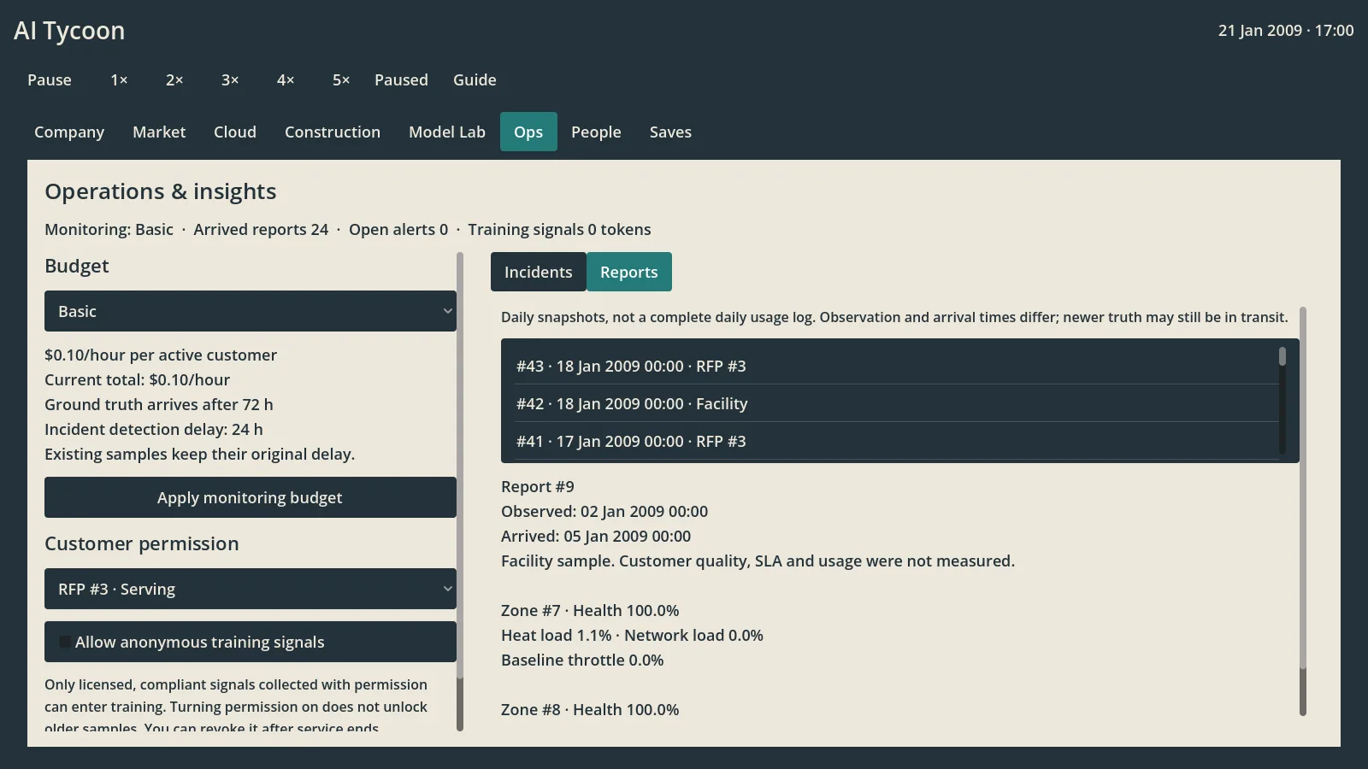Click Ground truth arrives after 72 h
The height and width of the screenshot is (769, 1368).
(159, 404)
